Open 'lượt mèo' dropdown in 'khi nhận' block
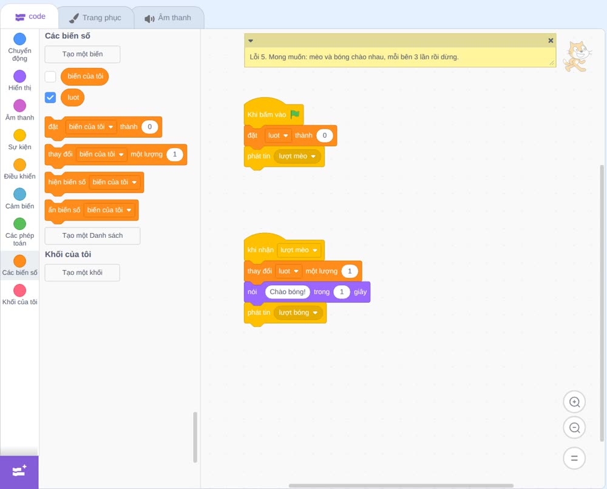The image size is (607, 489). 299,251
